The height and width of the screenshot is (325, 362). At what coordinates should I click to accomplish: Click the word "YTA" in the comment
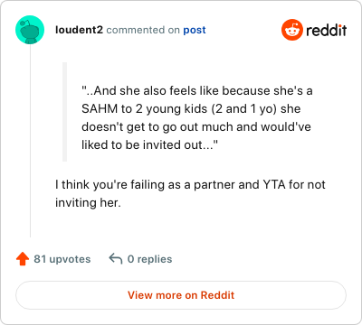tap(274, 184)
